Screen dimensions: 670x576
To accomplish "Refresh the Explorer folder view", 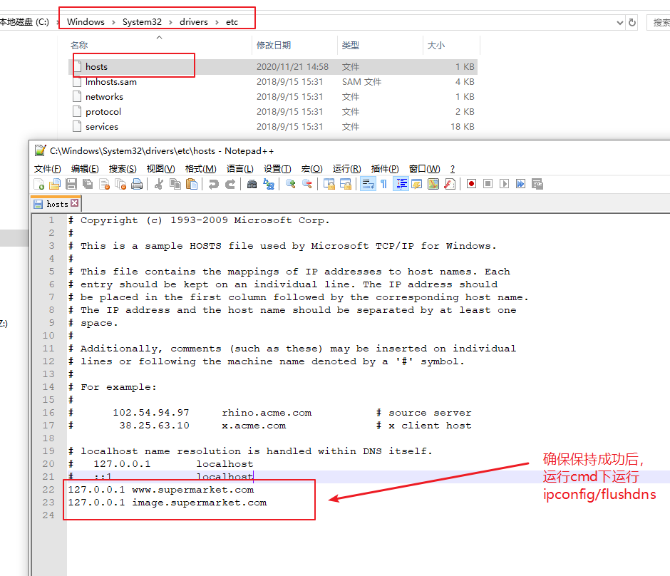I will click(x=632, y=22).
